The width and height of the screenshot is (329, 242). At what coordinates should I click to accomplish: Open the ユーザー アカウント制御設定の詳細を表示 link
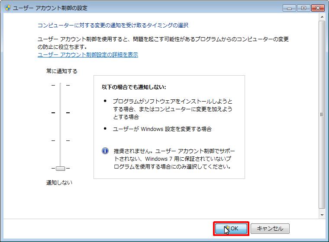pyautogui.click(x=88, y=55)
